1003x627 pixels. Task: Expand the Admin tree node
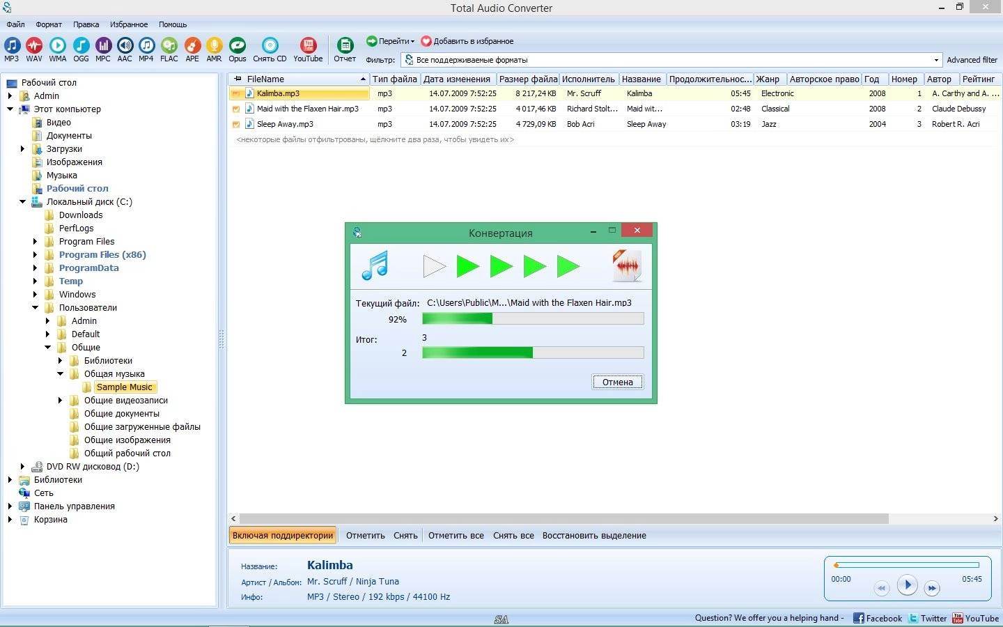(10, 96)
